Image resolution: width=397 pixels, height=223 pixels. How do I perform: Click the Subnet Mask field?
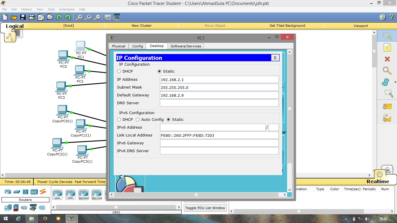[x=219, y=87]
